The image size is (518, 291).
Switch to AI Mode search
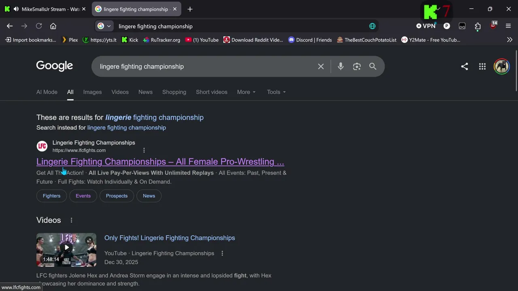[47, 92]
